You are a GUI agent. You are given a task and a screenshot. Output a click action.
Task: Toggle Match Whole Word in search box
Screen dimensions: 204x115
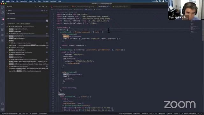point(44,11)
